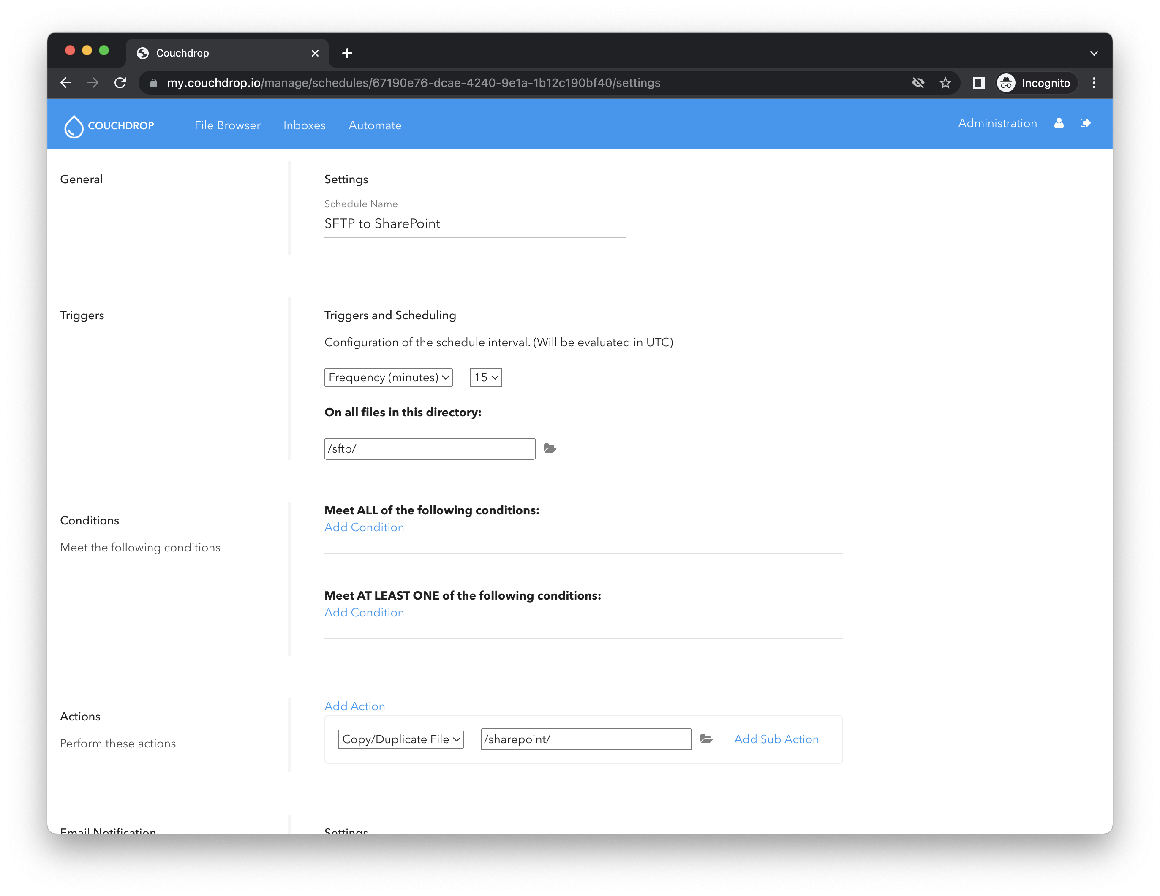Close the Couchdrop tab

click(314, 53)
